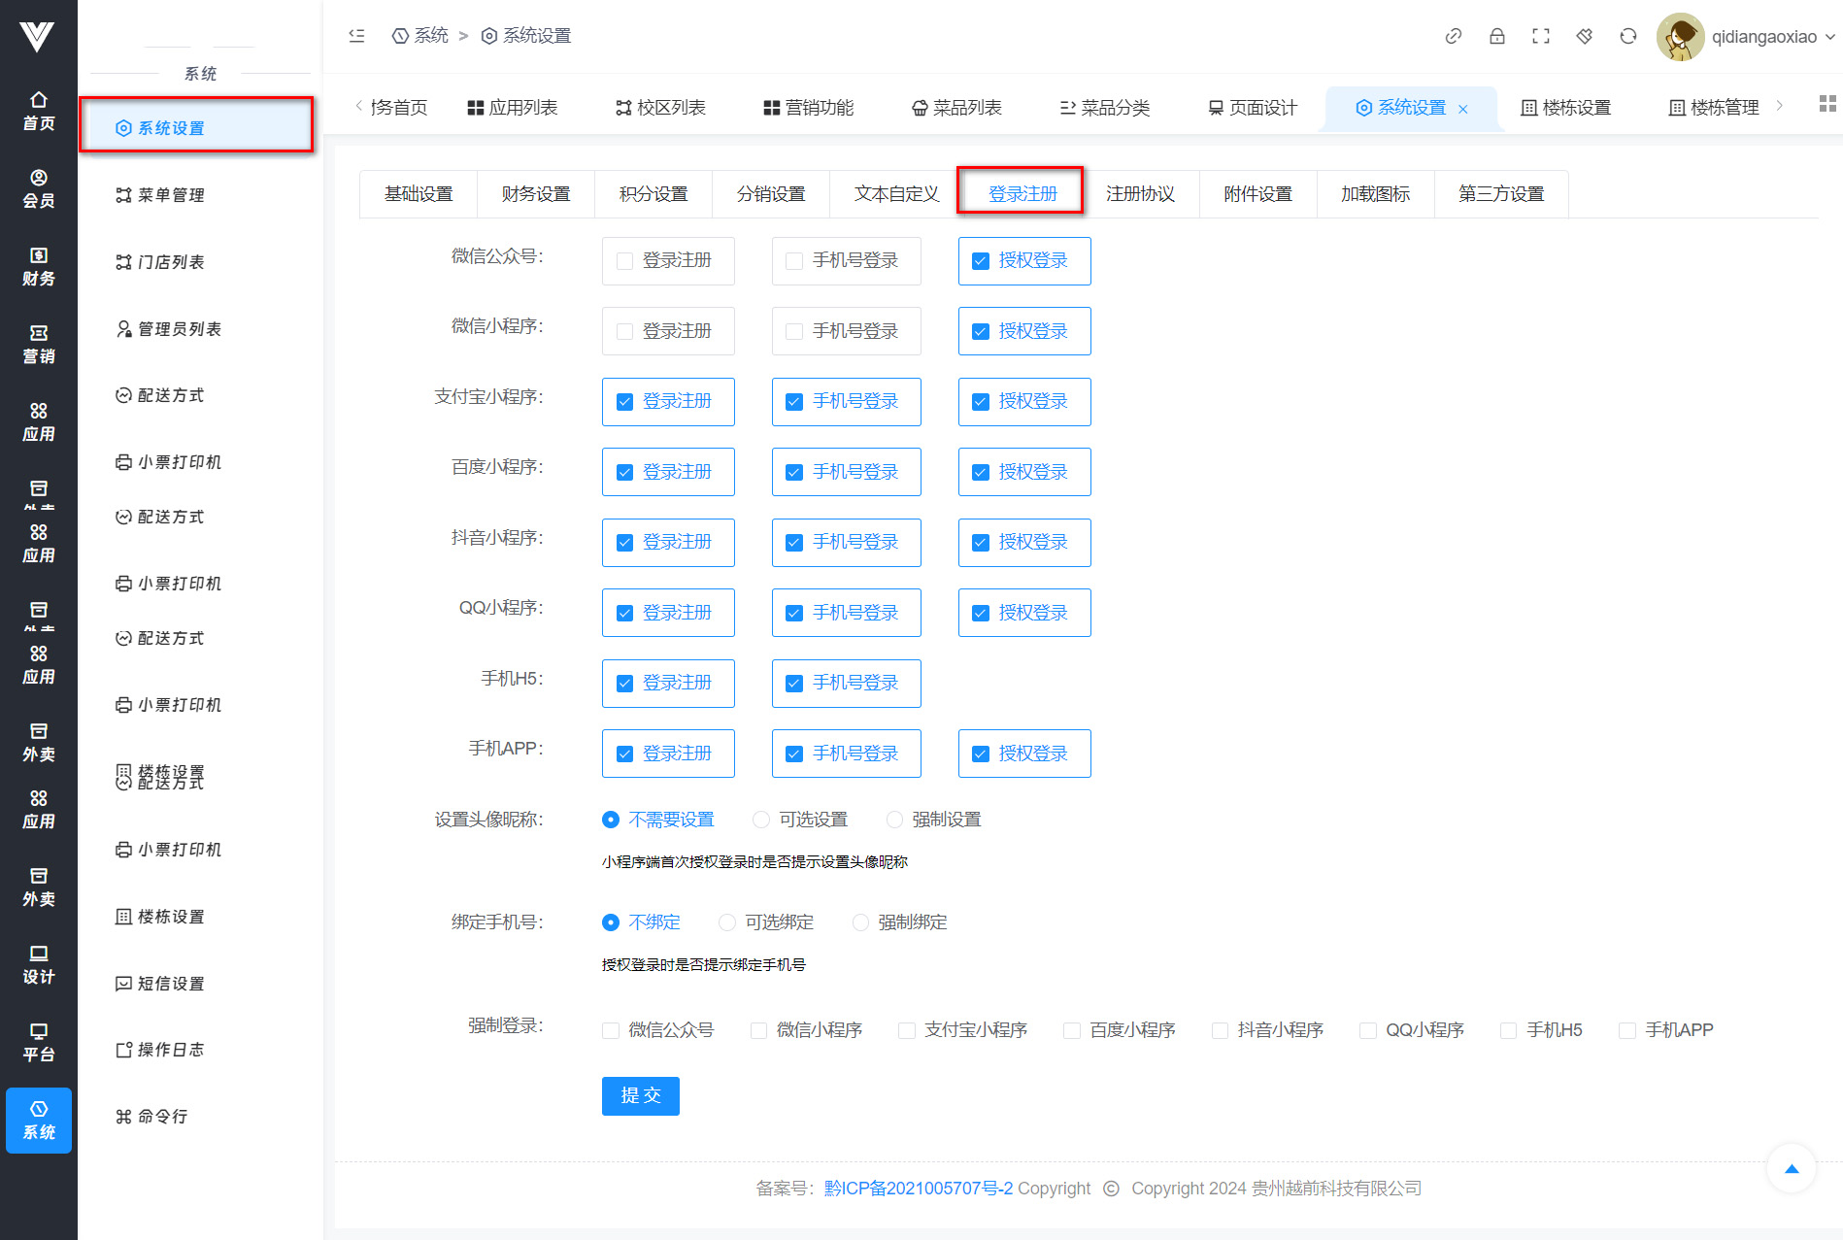Click the 提交 submit button
1843x1240 pixels.
tap(640, 1095)
